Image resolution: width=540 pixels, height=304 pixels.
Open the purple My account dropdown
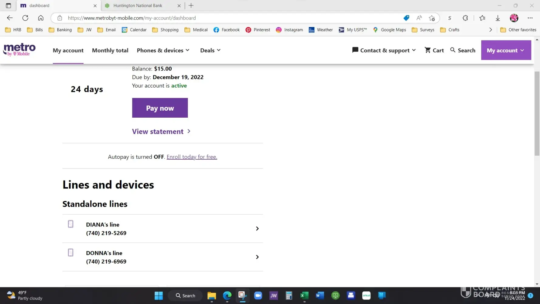coord(506,50)
